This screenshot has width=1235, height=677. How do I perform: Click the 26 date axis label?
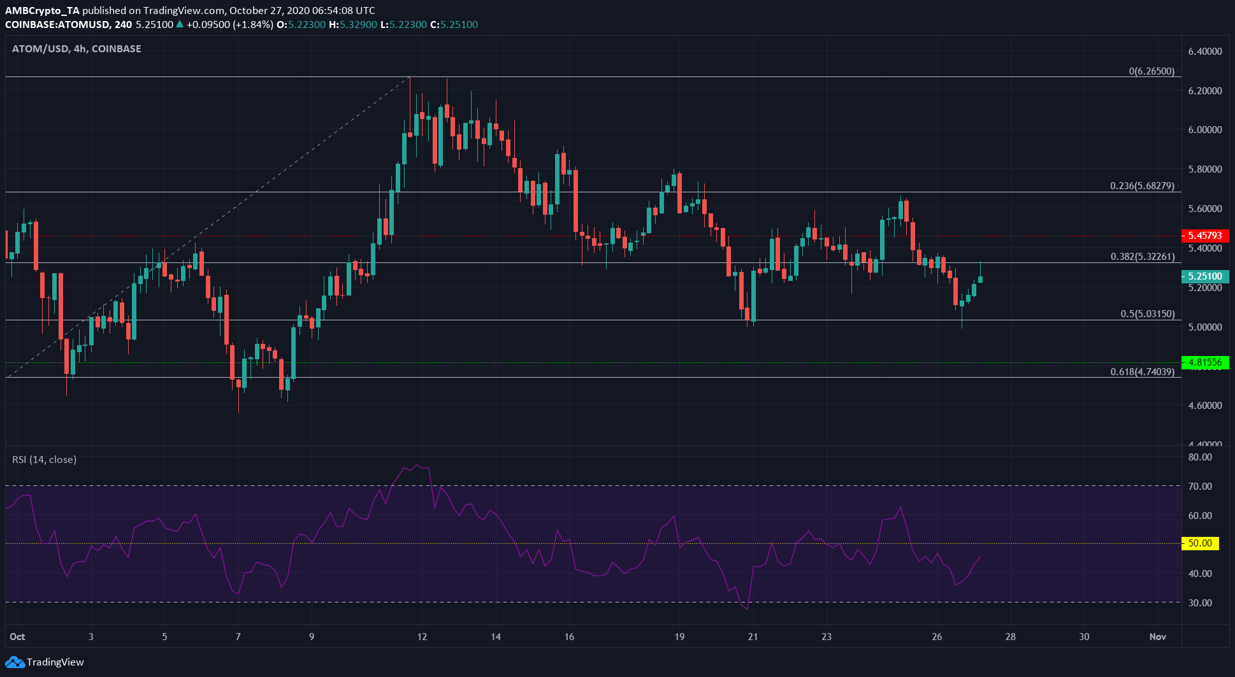point(937,637)
